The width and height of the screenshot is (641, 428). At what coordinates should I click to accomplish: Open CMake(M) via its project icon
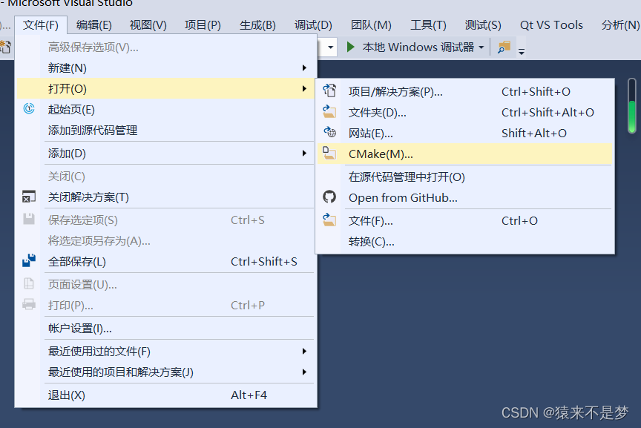[329, 154]
